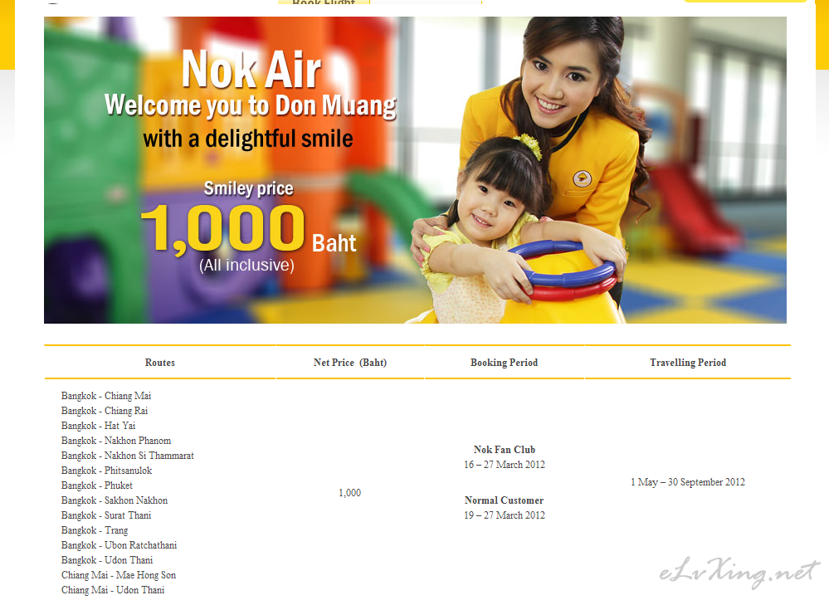Viewport: 829px width, 600px height.
Task: Click the '19 – 27 March 2012' booking dates
Action: (505, 515)
